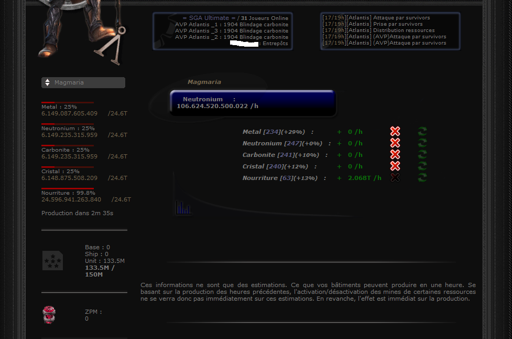Open the Magmaria planet selector dropdown
Viewport: 512px width, 339px height.
coord(83,82)
